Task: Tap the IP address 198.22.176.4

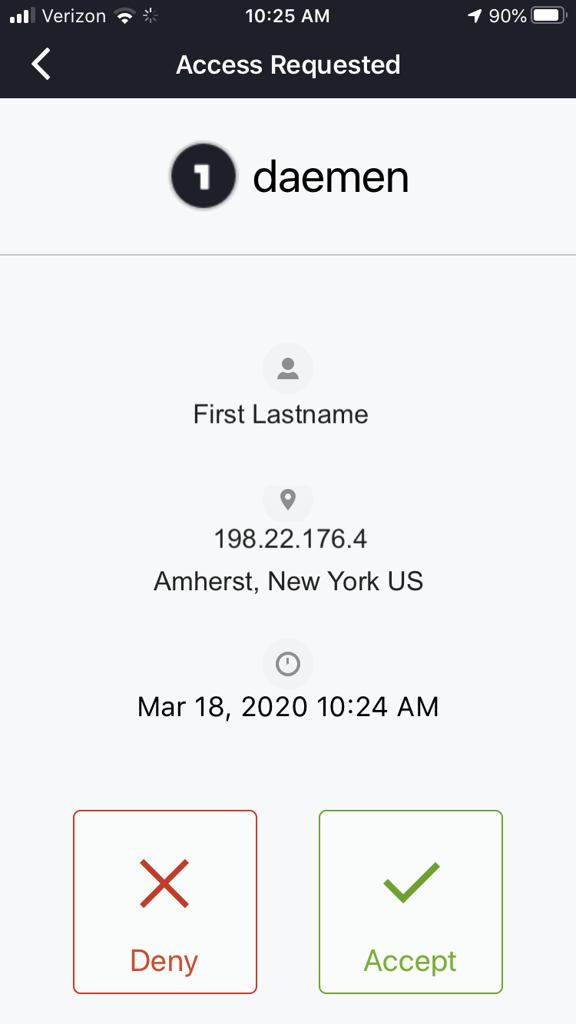Action: (290, 539)
